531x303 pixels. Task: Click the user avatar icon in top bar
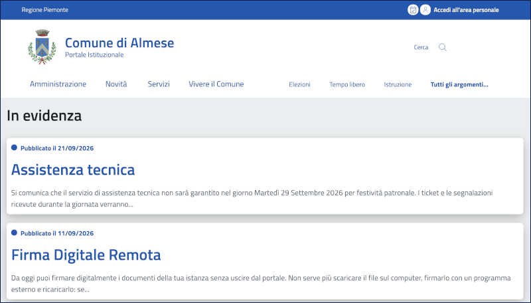tap(425, 10)
